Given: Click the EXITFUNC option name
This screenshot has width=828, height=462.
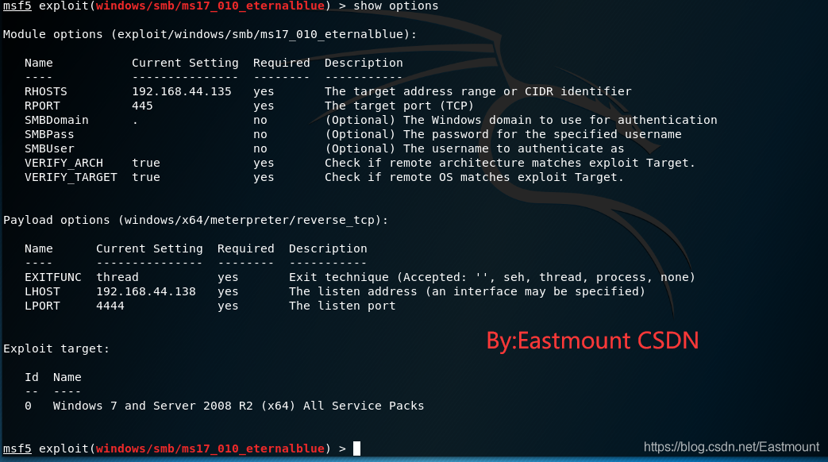Looking at the screenshot, I should coord(53,277).
